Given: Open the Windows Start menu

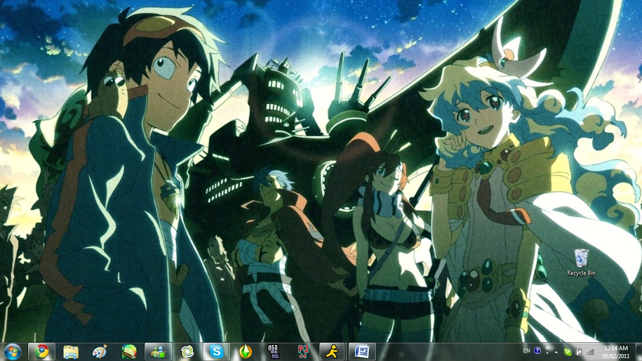Looking at the screenshot, I should point(12,352).
